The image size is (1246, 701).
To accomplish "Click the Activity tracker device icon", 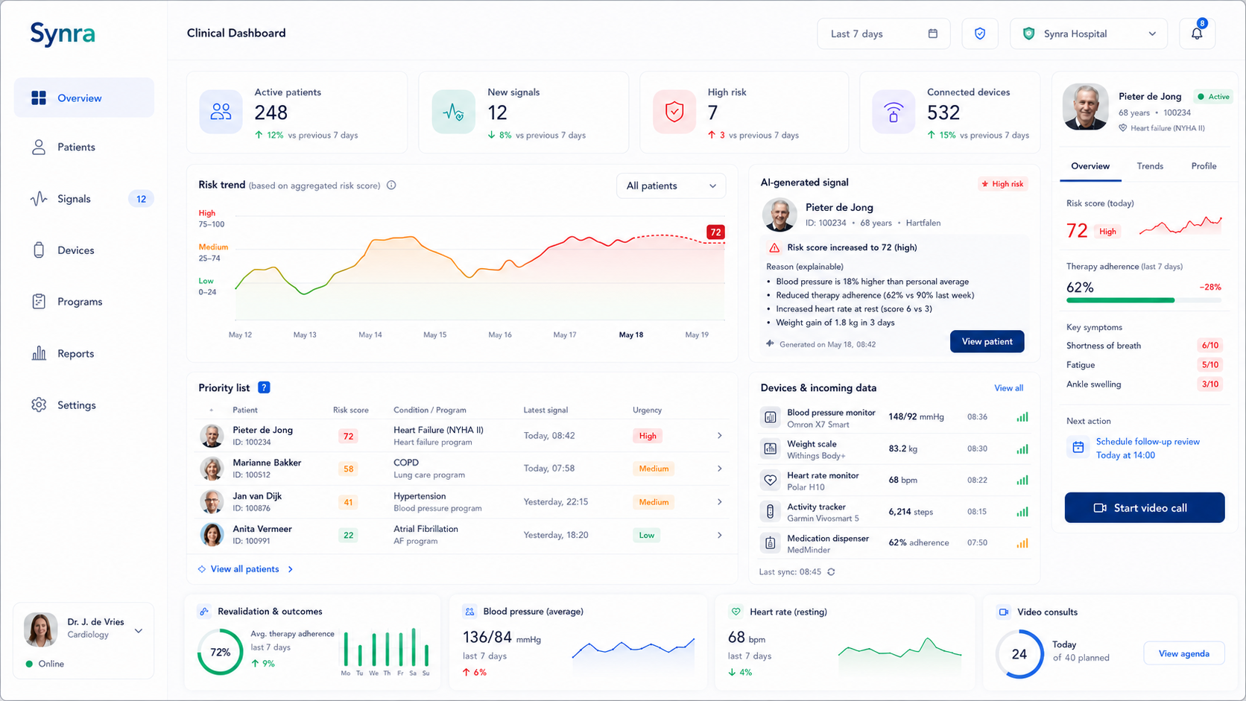I will click(x=770, y=512).
